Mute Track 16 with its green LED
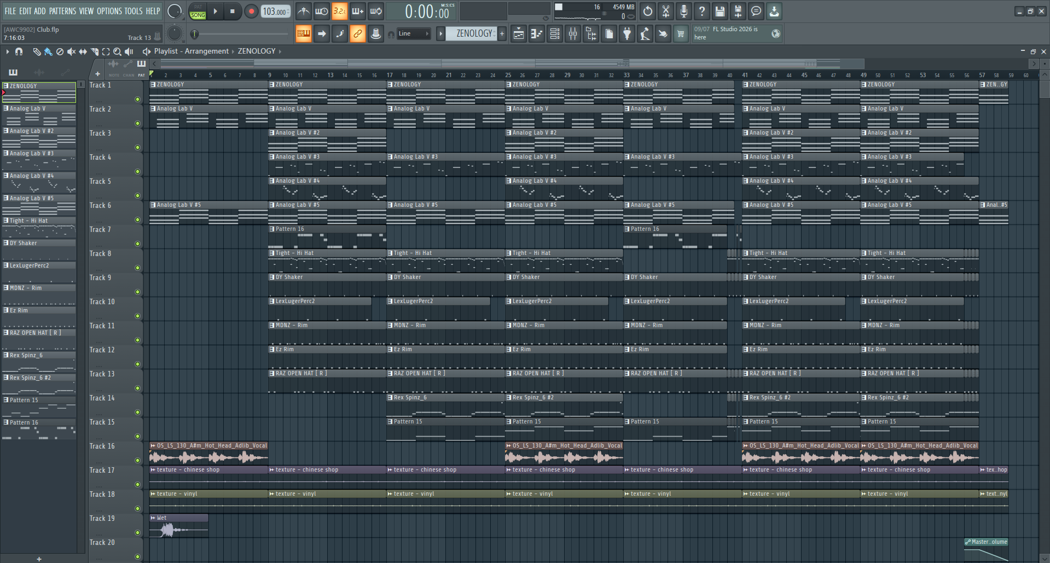 click(137, 461)
